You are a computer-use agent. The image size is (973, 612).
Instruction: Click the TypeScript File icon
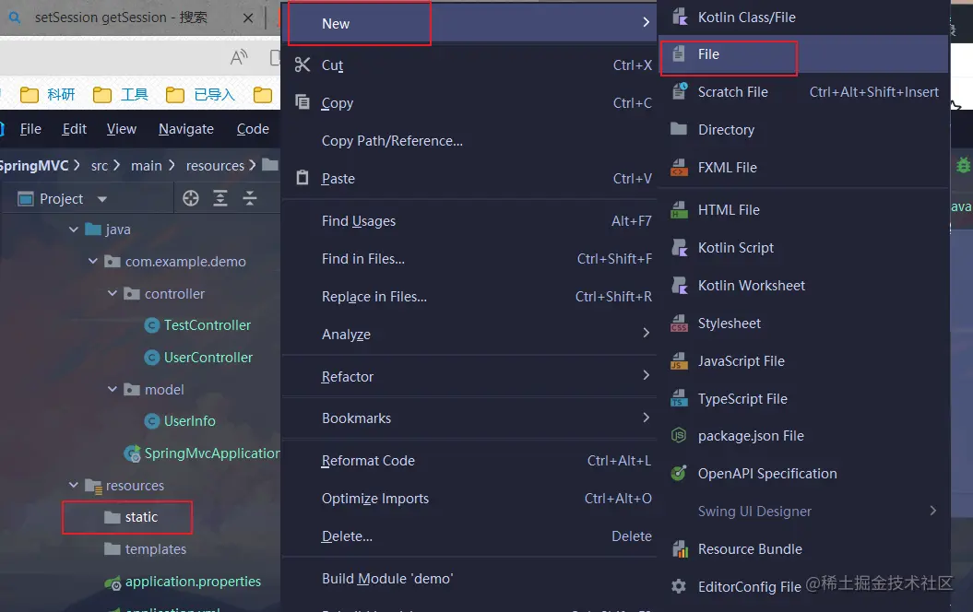pos(680,399)
